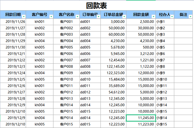Select the kh001 cell in the dd001 row
The height and width of the screenshot is (128, 194).
click(40, 22)
